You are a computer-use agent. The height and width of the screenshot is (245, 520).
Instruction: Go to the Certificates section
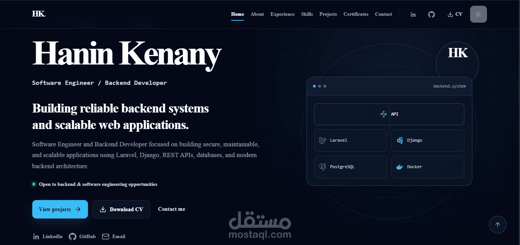pyautogui.click(x=356, y=14)
